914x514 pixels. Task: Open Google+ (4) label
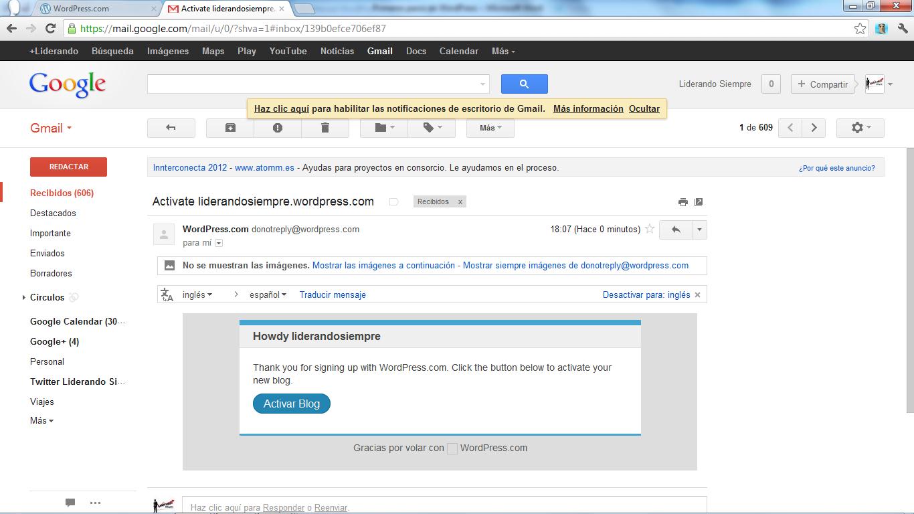tap(54, 341)
